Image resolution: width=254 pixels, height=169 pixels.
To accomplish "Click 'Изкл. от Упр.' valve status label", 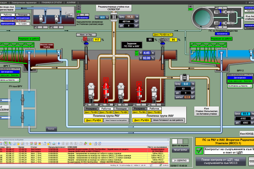I will tap(86, 35).
